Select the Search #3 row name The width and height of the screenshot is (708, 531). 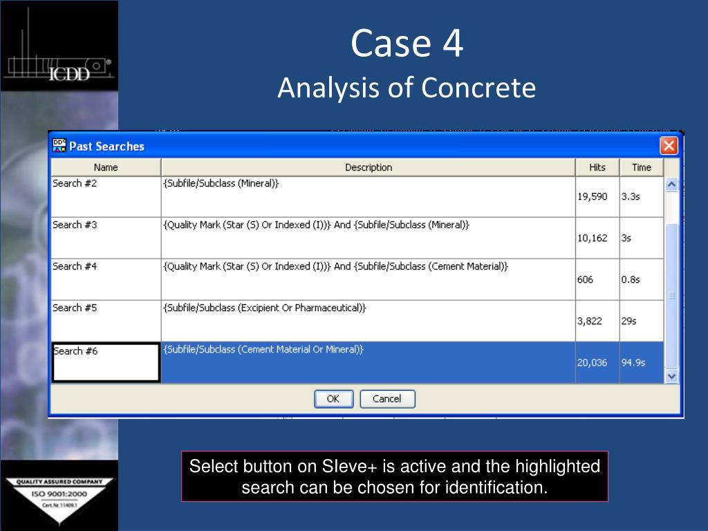pos(106,238)
